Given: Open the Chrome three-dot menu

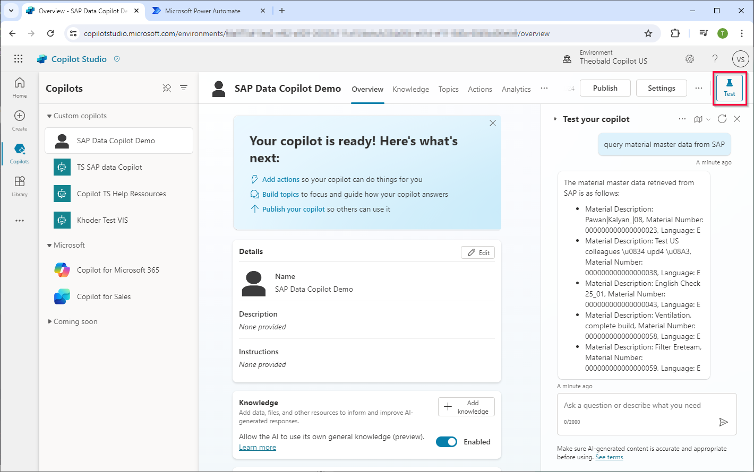Looking at the screenshot, I should (742, 33).
